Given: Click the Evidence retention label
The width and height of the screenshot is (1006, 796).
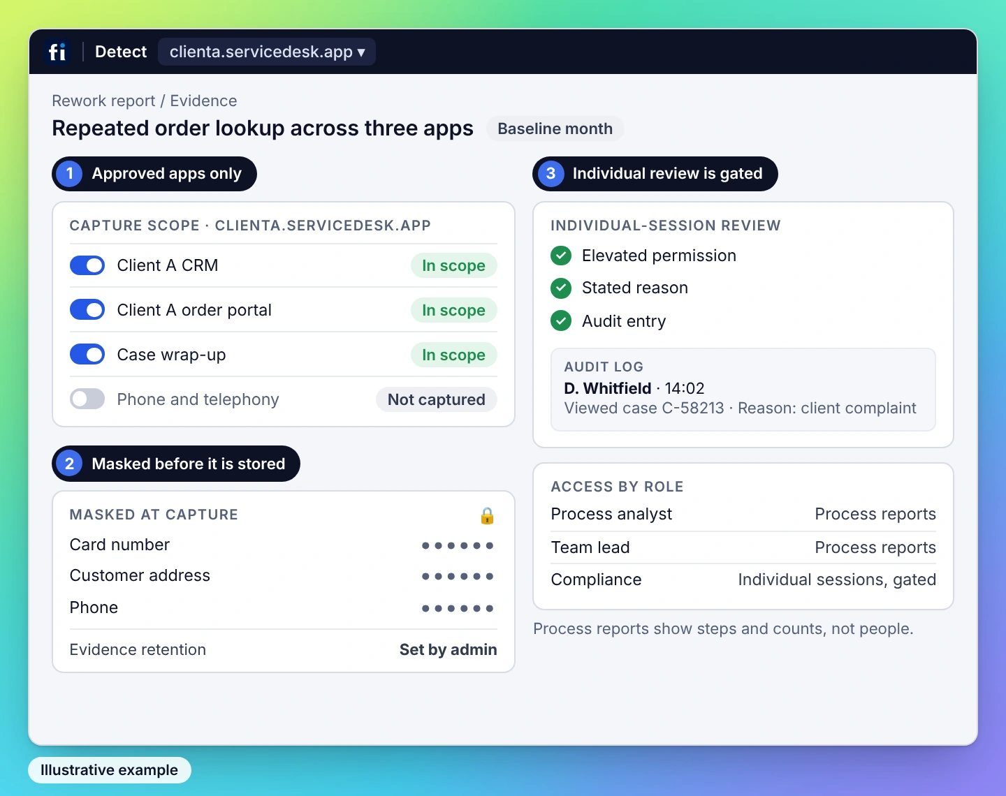Looking at the screenshot, I should pos(138,649).
